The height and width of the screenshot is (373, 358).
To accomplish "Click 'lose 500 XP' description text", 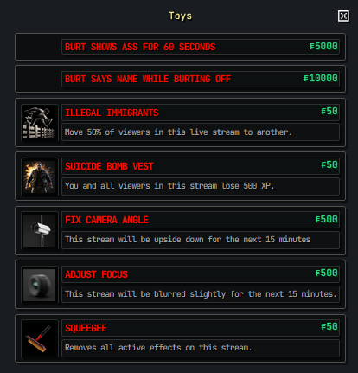I will [169, 186].
